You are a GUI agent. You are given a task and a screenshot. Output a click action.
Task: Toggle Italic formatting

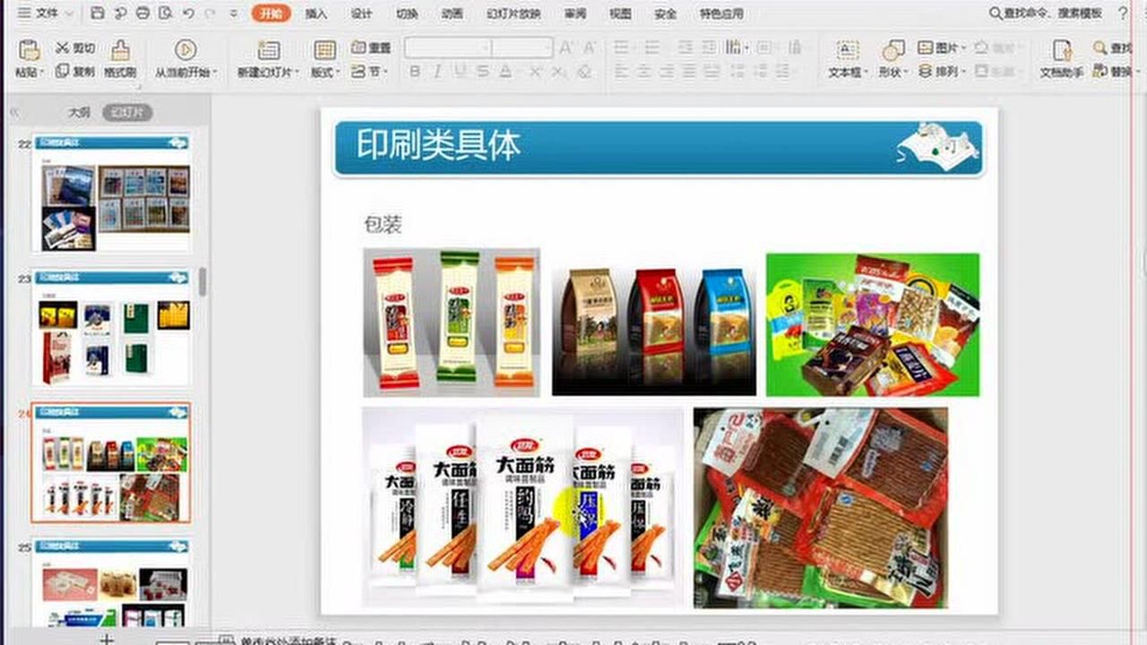click(x=437, y=72)
